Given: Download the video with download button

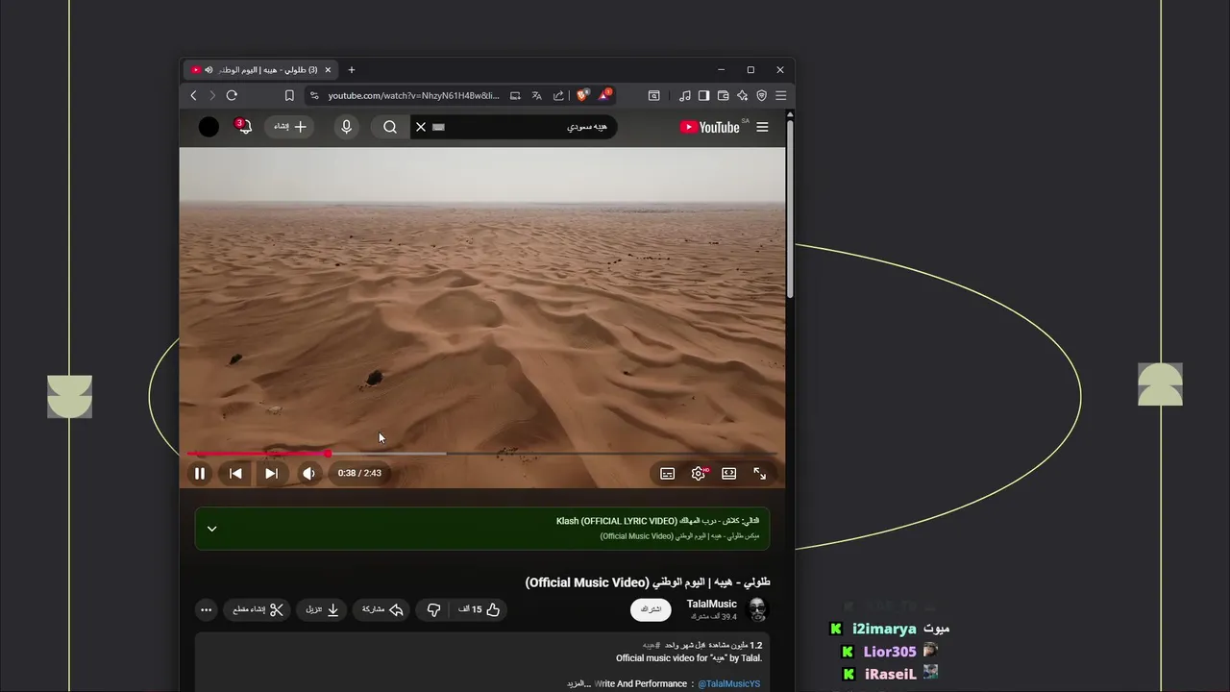Looking at the screenshot, I should (323, 609).
